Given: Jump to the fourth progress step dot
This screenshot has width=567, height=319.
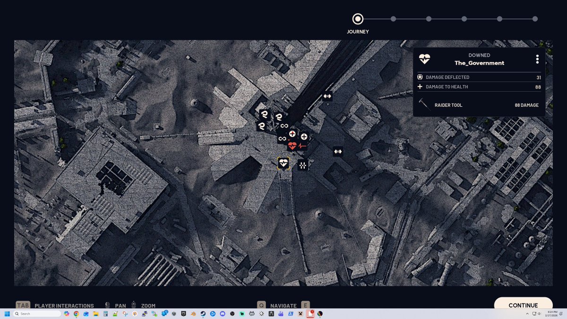Looking at the screenshot, I should (464, 19).
